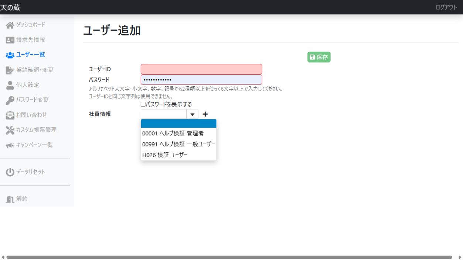The image size is (463, 260).
Task: Click the green 保存 button
Action: pos(319,57)
